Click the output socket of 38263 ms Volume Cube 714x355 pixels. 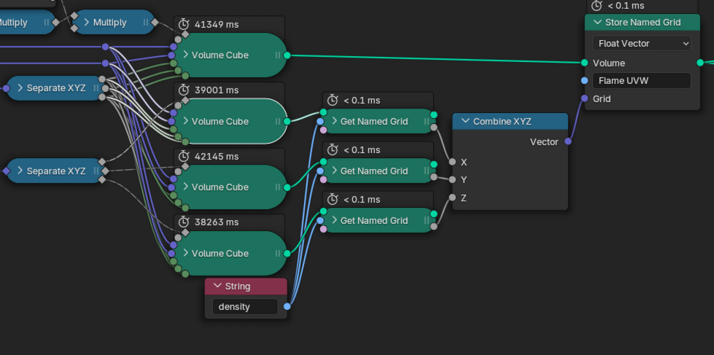287,253
